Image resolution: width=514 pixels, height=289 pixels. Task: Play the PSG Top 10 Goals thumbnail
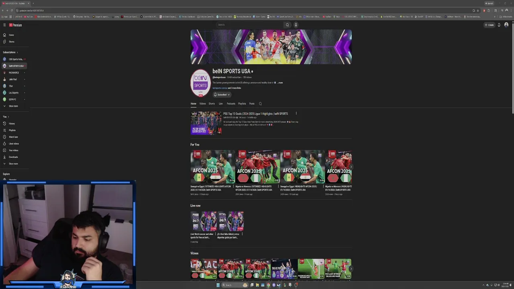point(206,123)
